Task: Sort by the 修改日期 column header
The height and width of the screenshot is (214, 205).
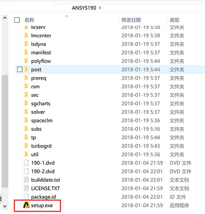Action: pyautogui.click(x=131, y=20)
